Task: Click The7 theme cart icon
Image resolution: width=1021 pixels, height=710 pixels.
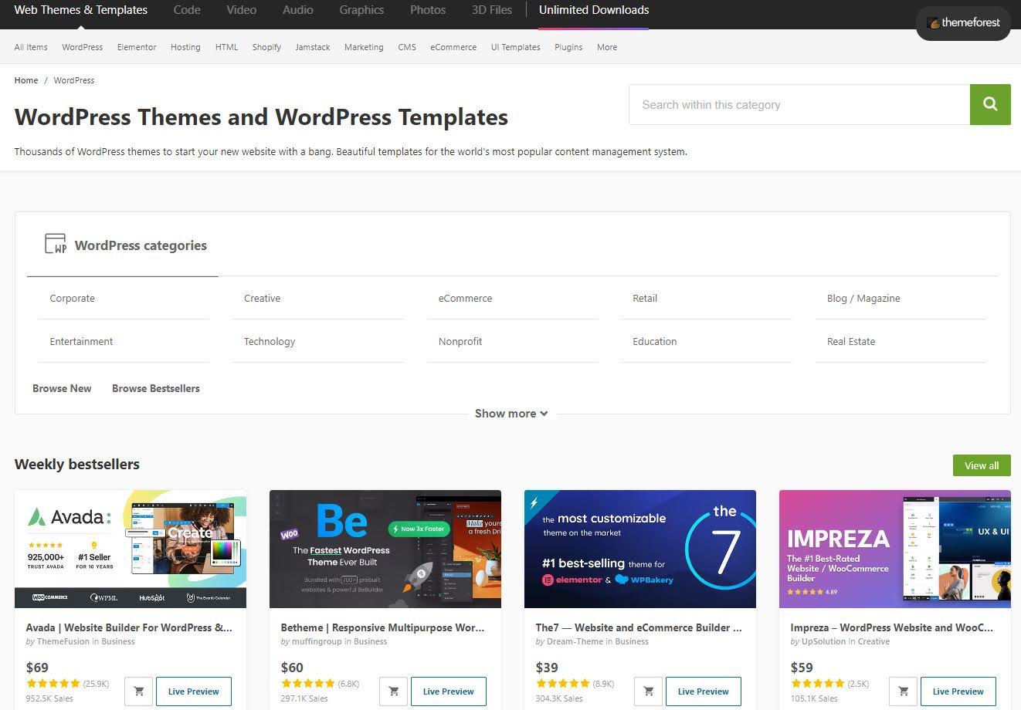Action: [x=649, y=691]
